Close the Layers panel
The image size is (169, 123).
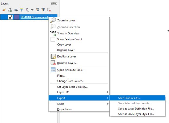tap(56, 4)
